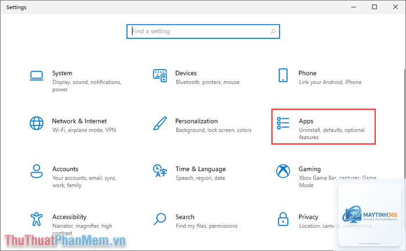The width and height of the screenshot is (406, 251).
Task: Focus the Find a setting field
Action: 203,31
